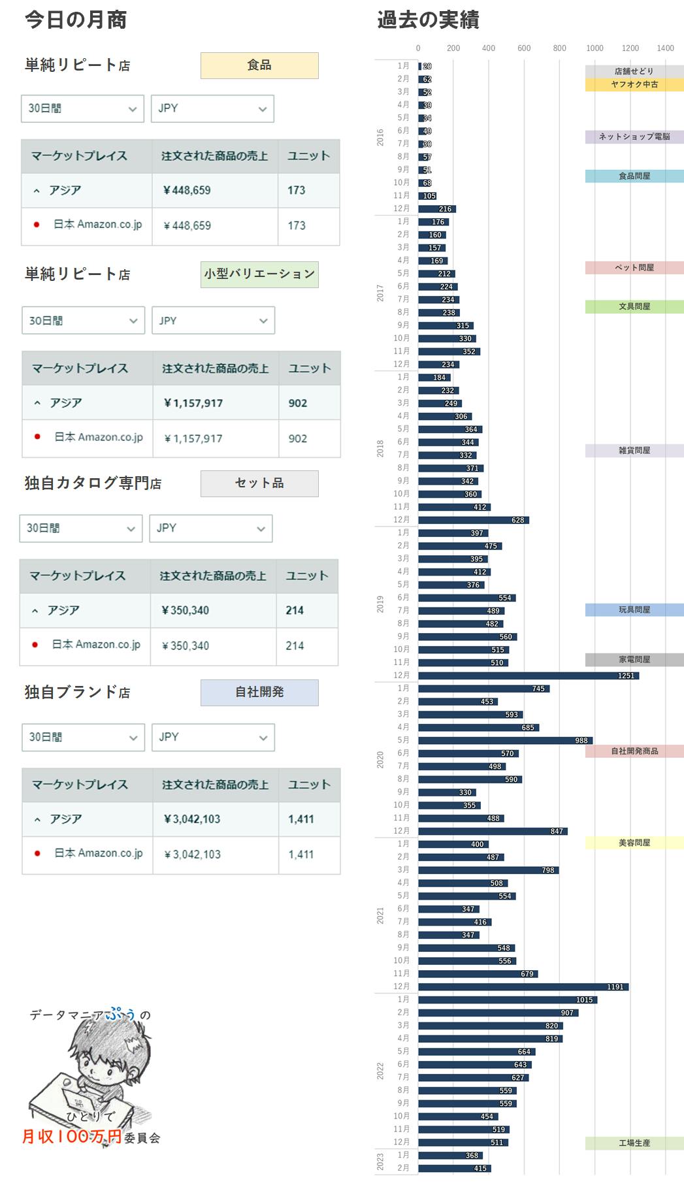Click red dot beside Amazon.co.jp in ¥1,157,917 row
The height and width of the screenshot is (1189, 684).
point(37,437)
